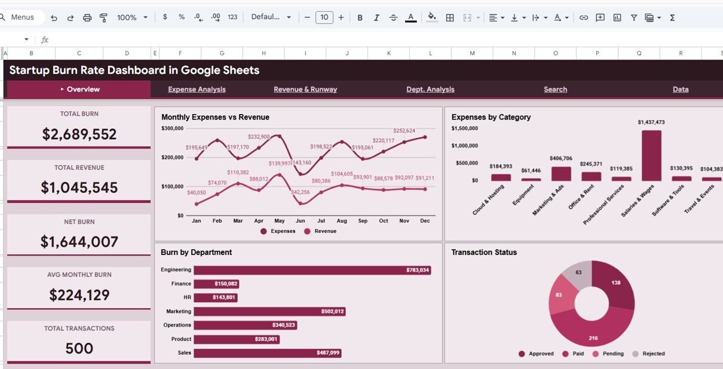The image size is (723, 369).
Task: Click the Undo icon in toolbar
Action: pos(54,18)
